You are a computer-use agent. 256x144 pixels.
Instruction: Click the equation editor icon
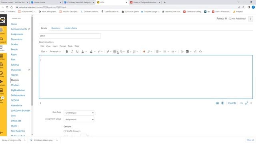195,52
